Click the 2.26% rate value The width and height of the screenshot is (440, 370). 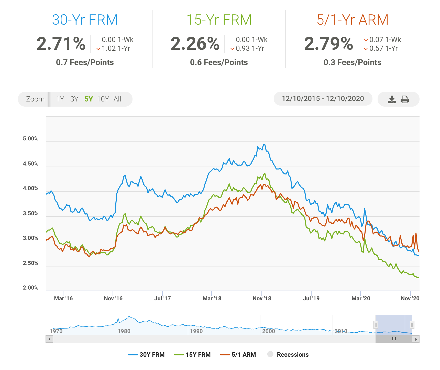pos(195,44)
